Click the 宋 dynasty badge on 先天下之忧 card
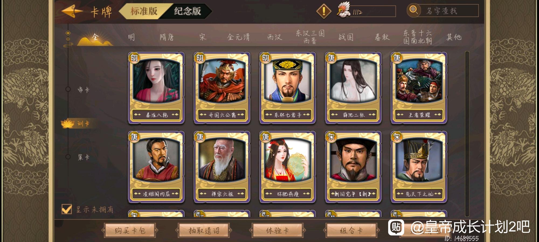This screenshot has height=242, width=539. (x=397, y=137)
